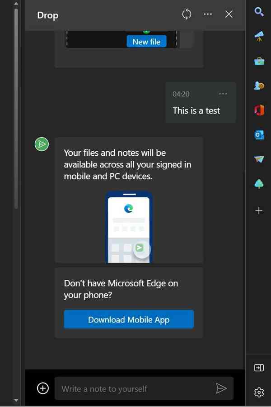Screen dimensions: 271x407
Task: Send the note with the paper-plane icon
Action: click(x=221, y=388)
